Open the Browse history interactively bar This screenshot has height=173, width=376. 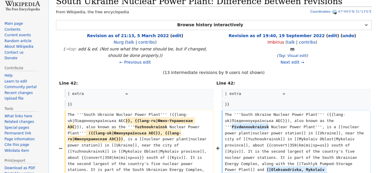[210, 25]
